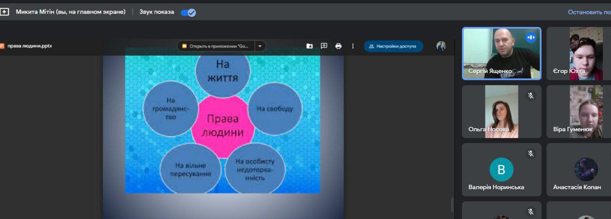This screenshot has height=219, width=611.
Task: Click the Валерія Норинська name label
Action: pyautogui.click(x=496, y=187)
